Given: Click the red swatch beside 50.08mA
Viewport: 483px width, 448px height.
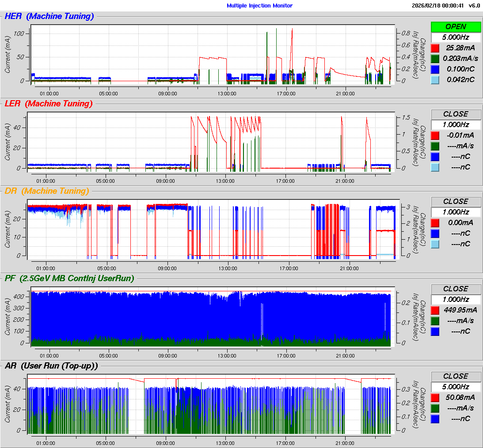Looking at the screenshot, I should [x=435, y=397].
